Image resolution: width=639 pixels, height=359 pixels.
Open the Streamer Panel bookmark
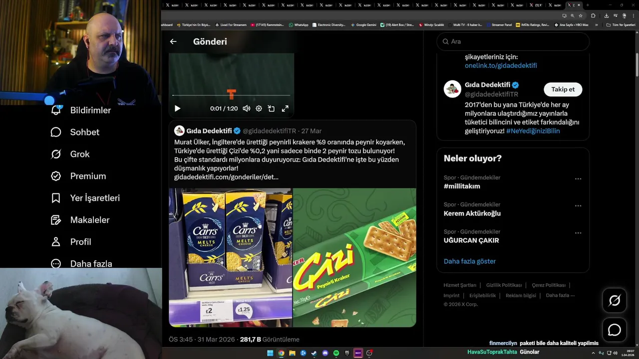pyautogui.click(x=499, y=24)
